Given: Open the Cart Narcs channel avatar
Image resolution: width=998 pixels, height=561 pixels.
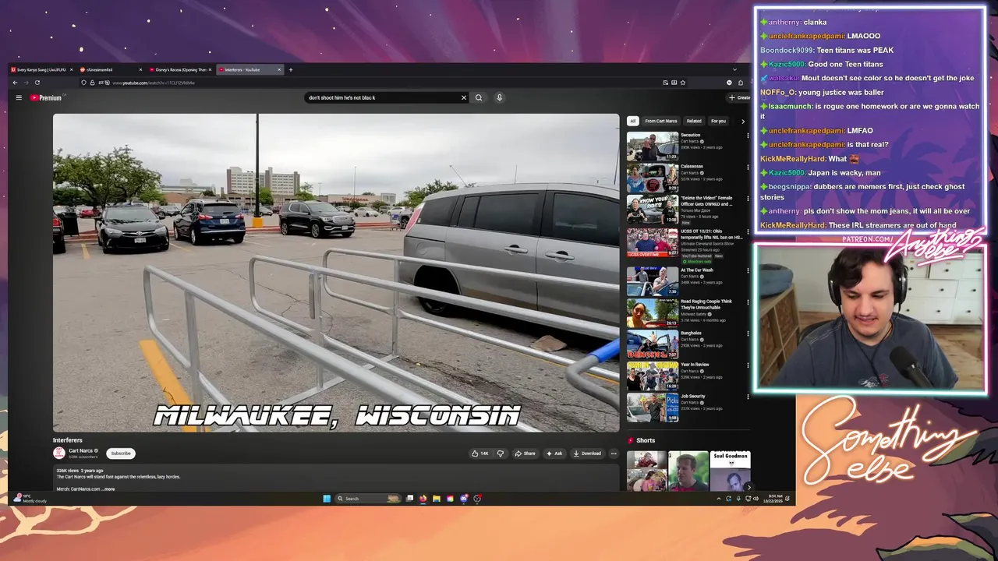Looking at the screenshot, I should 59,453.
